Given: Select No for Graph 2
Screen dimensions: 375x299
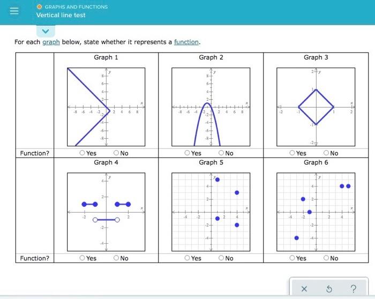Looking at the screenshot, I should click(x=221, y=153).
